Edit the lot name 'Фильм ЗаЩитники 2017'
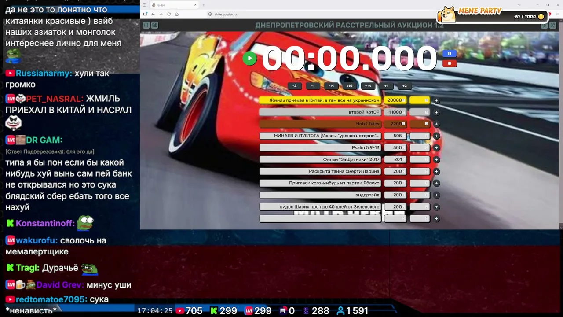Screen dimensions: 563x317 pos(320,159)
